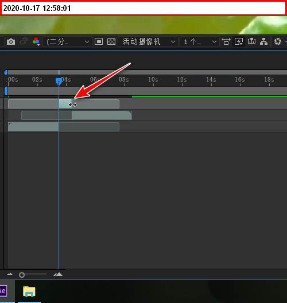Click the timeline zoom slider handle
The width and height of the screenshot is (287, 303).
(22, 274)
